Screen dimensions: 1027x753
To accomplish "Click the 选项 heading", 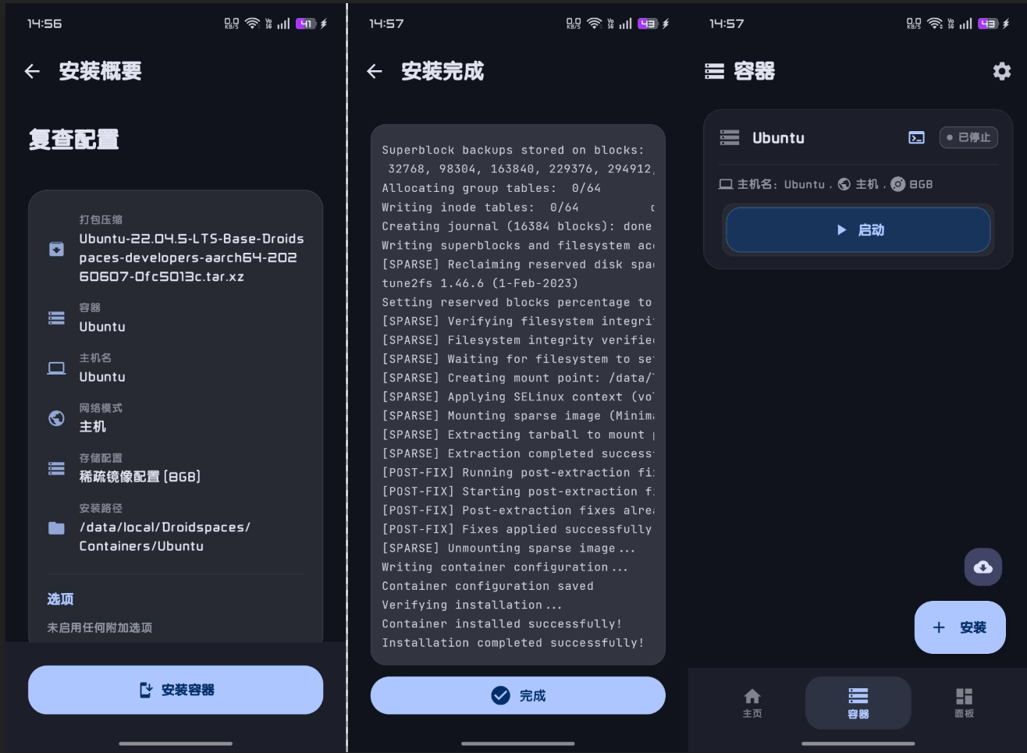I will pyautogui.click(x=60, y=599).
